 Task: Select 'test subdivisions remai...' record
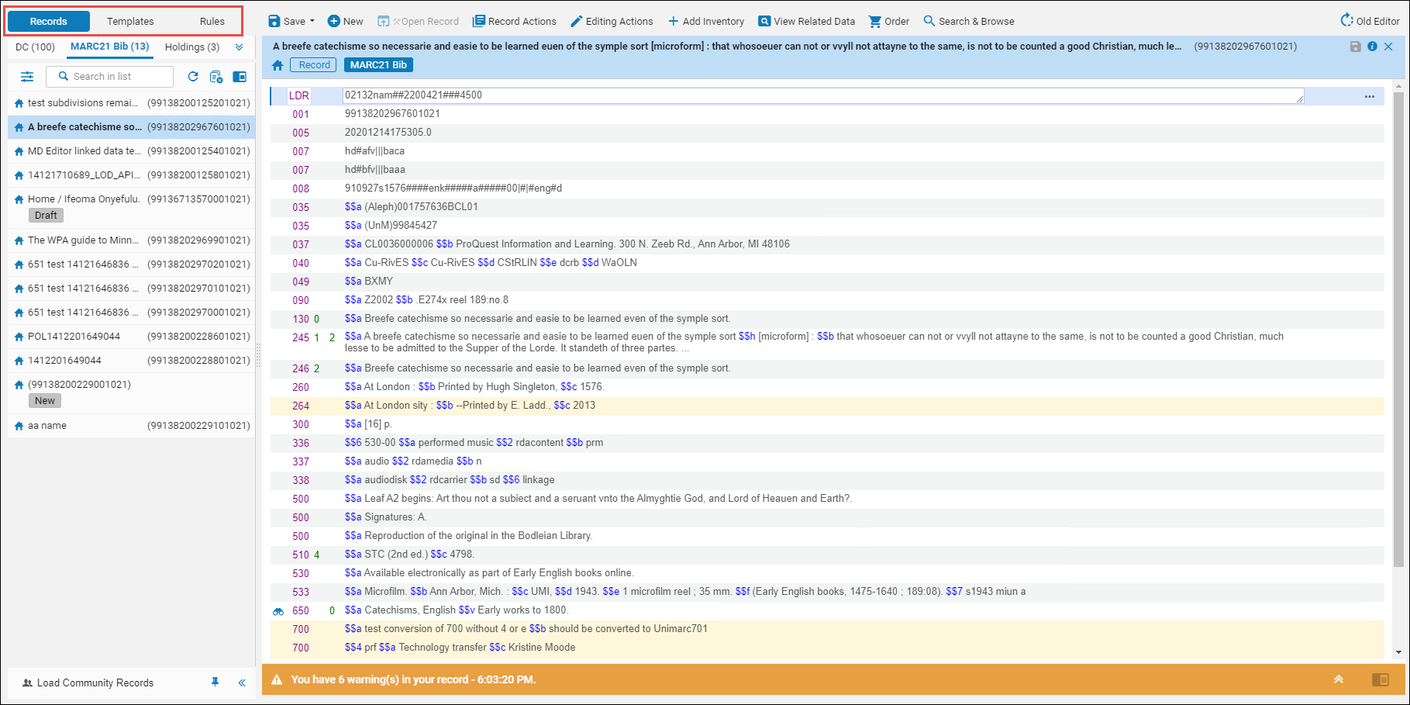pos(132,103)
